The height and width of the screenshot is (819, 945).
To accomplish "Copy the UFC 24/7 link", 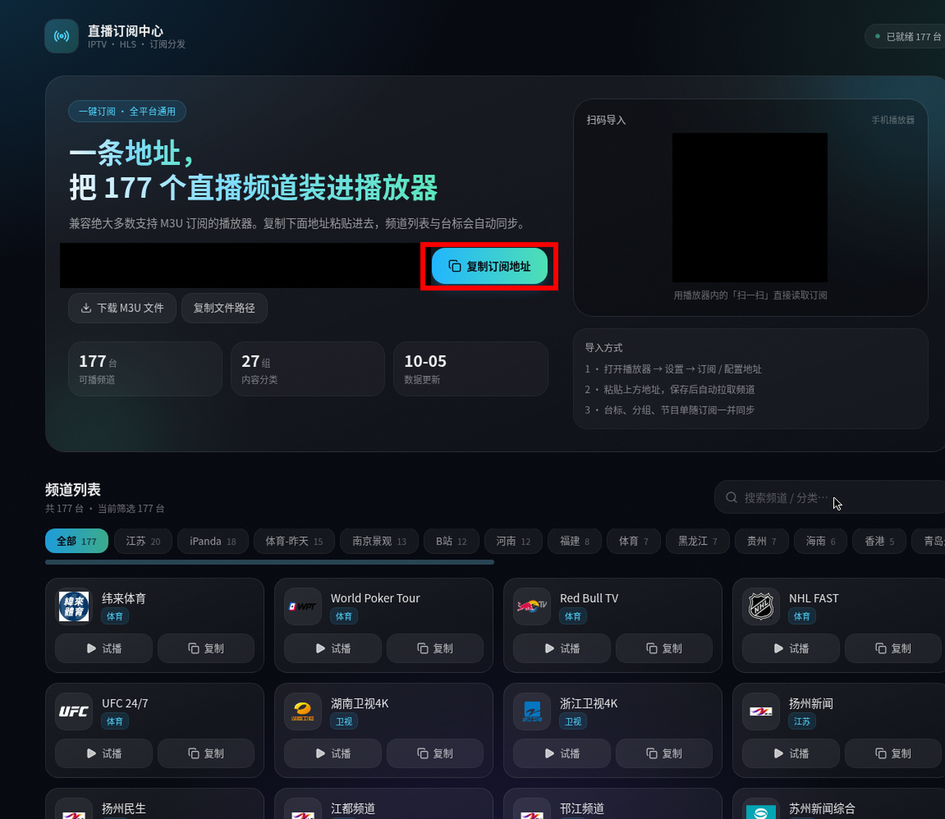I will click(x=206, y=753).
